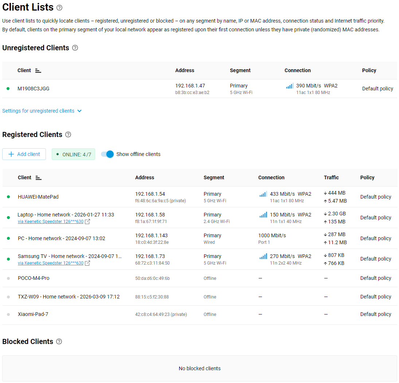Open external link icon under Laptop client
The height and width of the screenshot is (383, 399).
(87, 222)
